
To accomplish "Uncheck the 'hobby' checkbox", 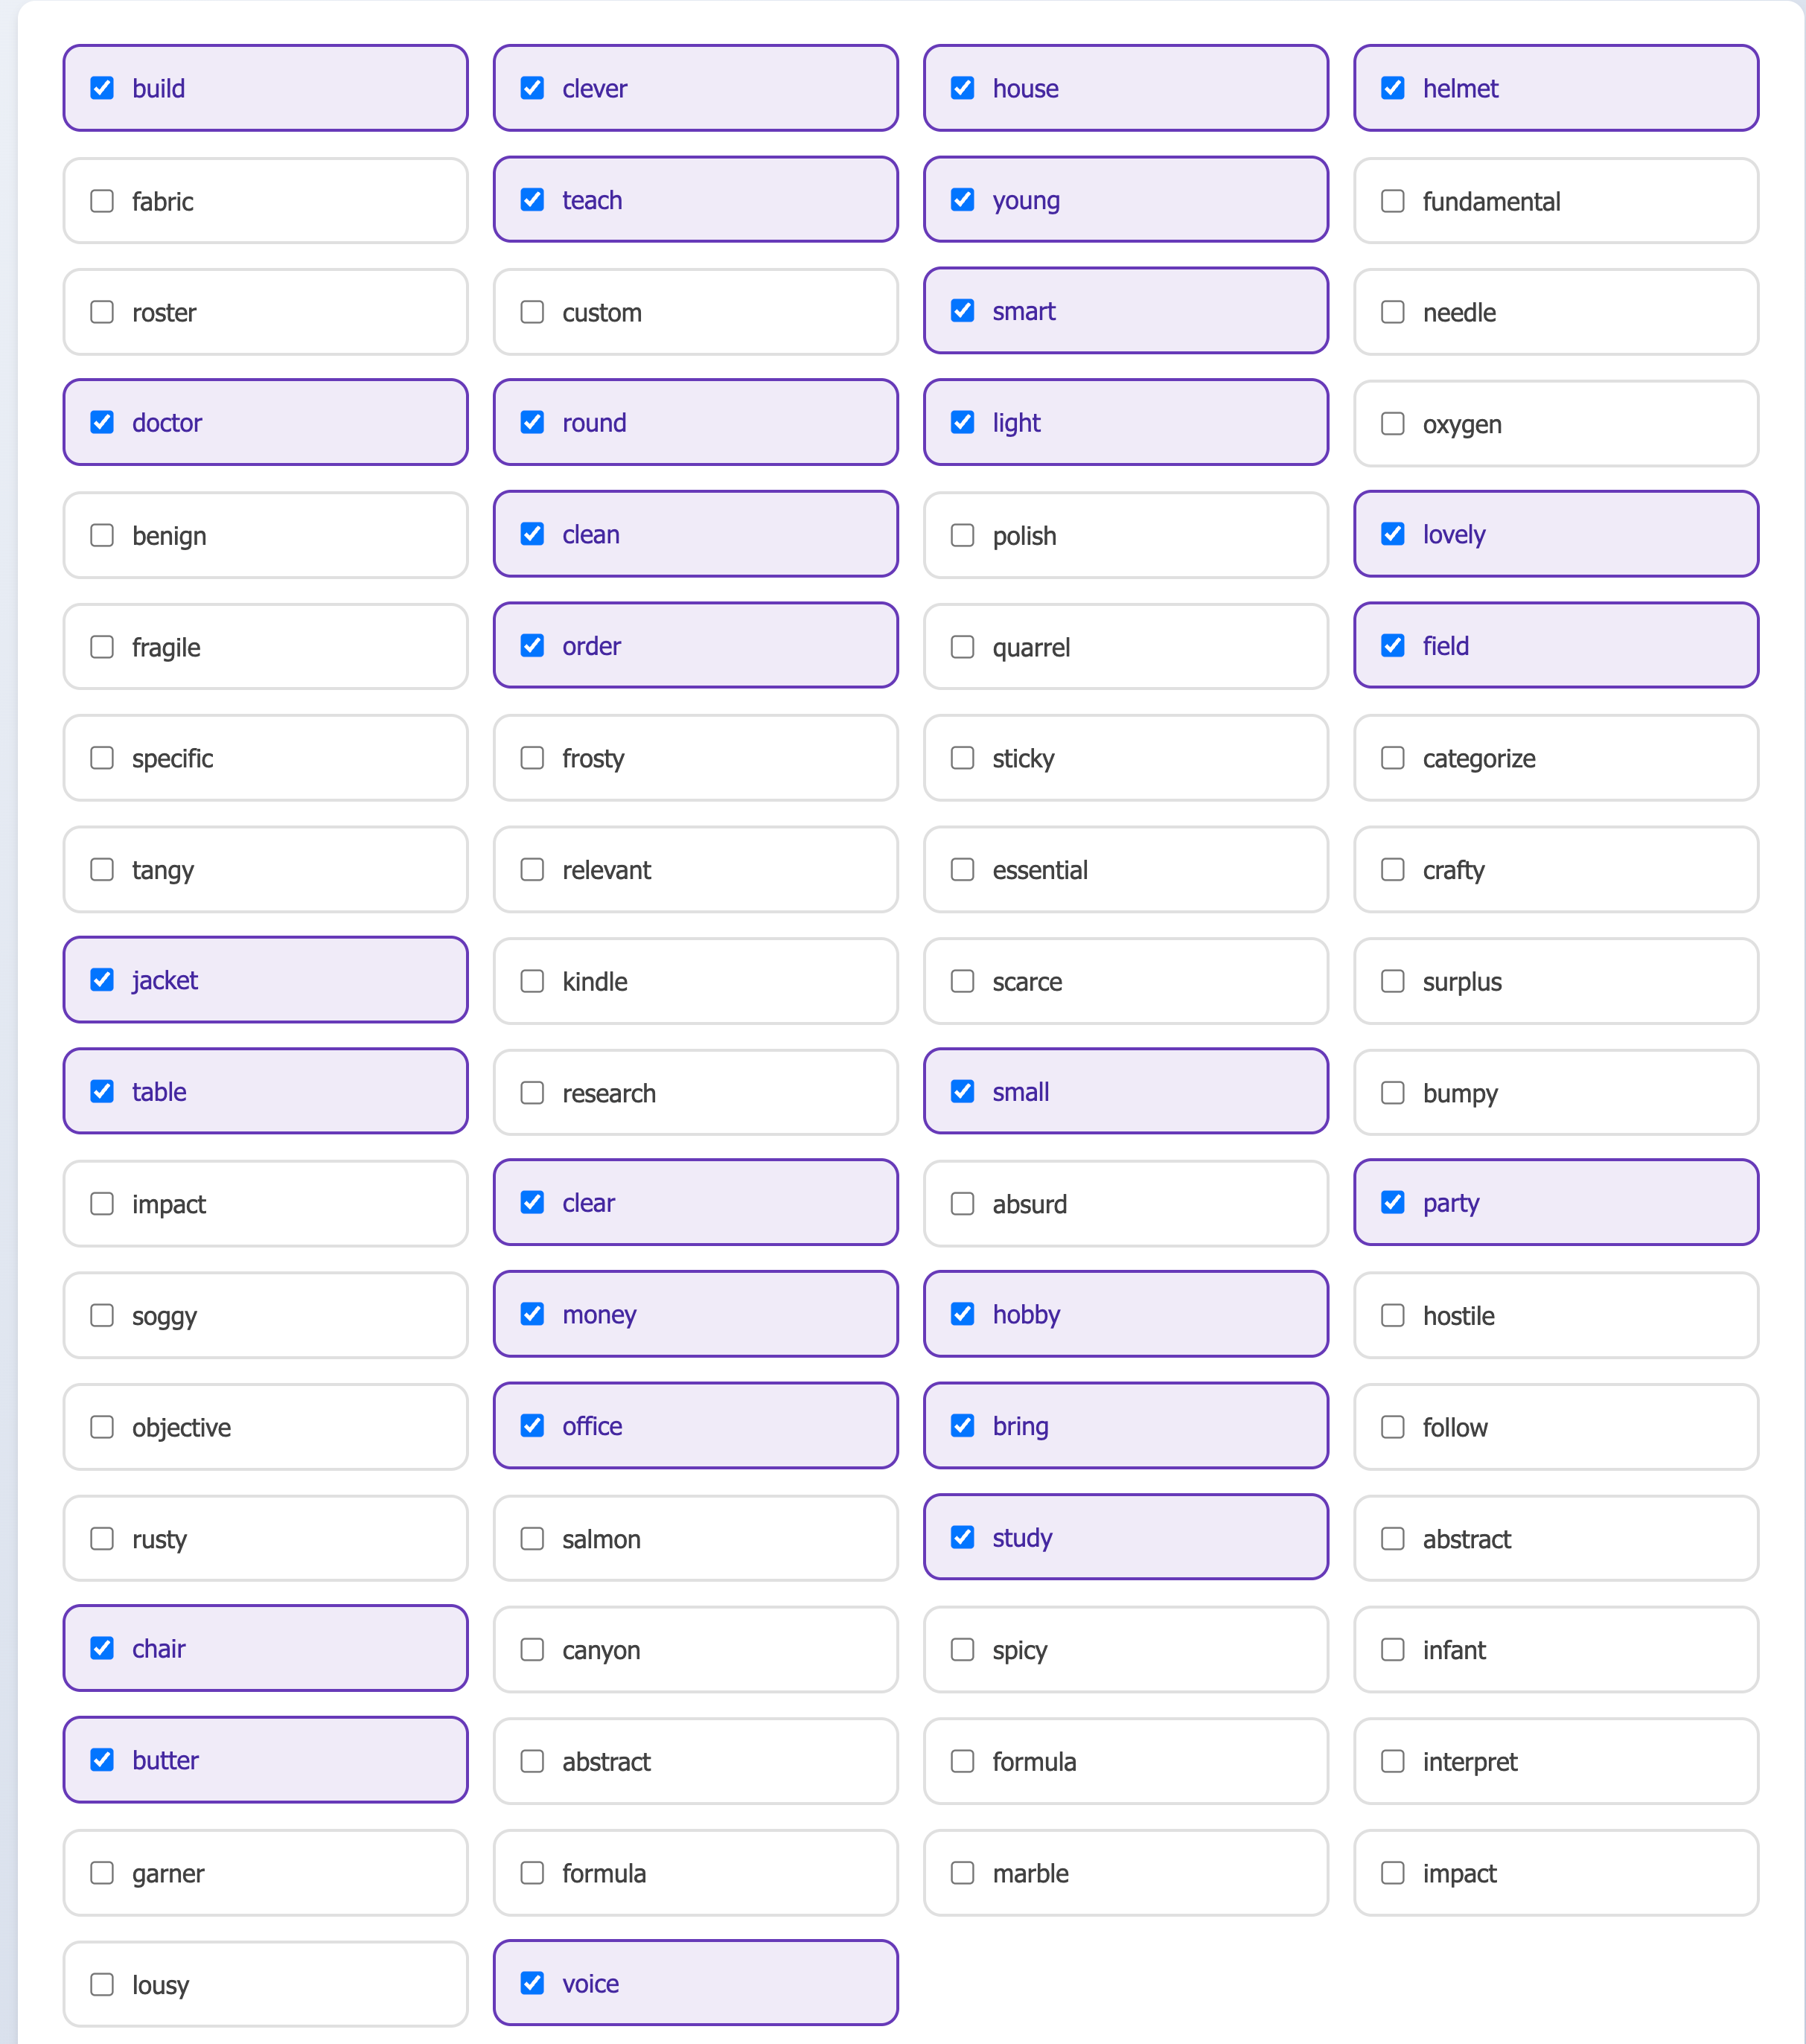I will tap(962, 1314).
